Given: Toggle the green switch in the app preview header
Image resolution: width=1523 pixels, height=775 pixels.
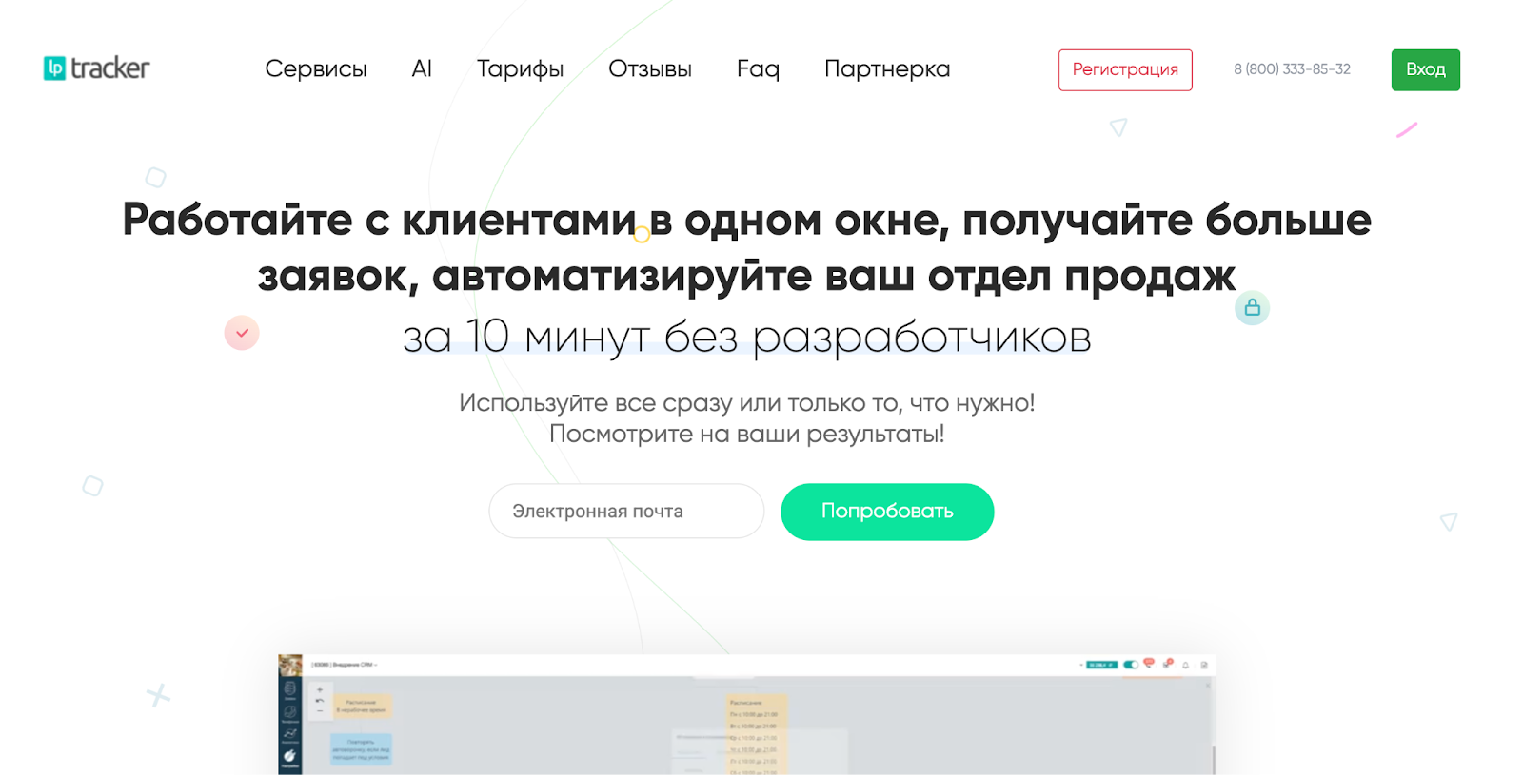Looking at the screenshot, I should [1131, 665].
